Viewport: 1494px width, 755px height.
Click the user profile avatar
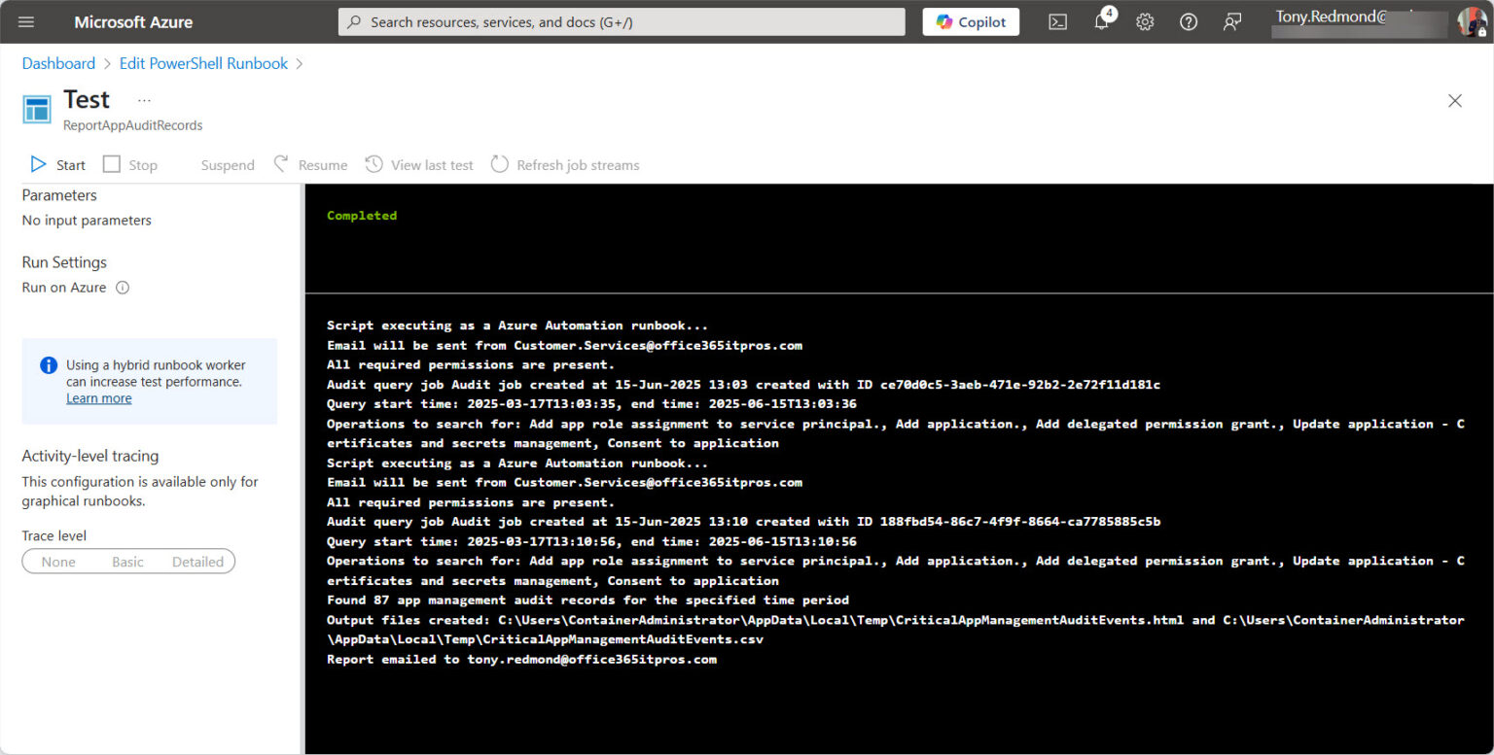click(1470, 21)
